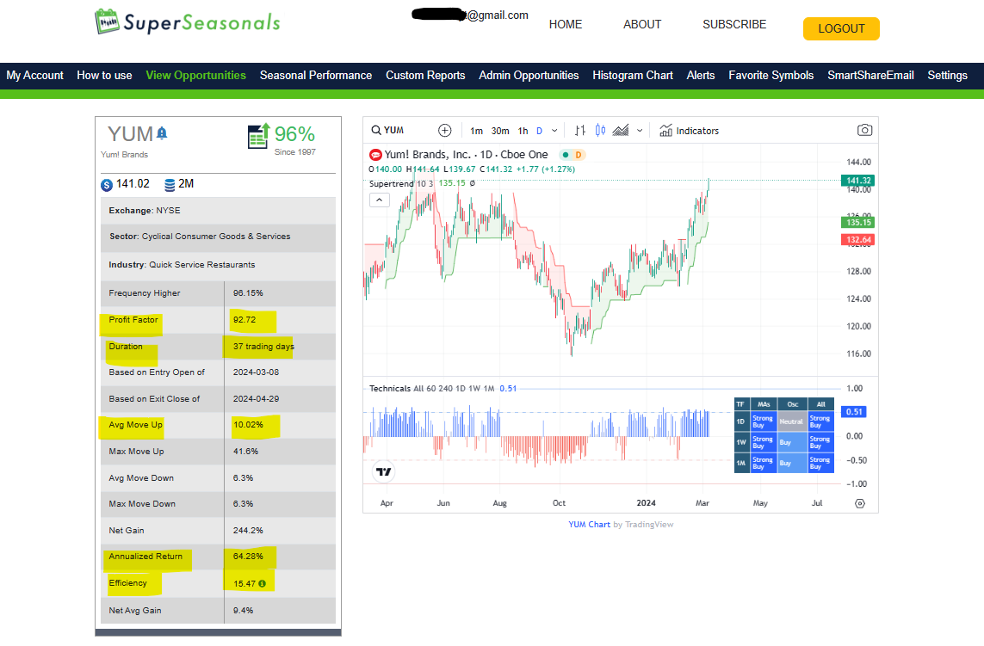
Task: Click the green 135.15 supertrend price label
Action: (857, 223)
